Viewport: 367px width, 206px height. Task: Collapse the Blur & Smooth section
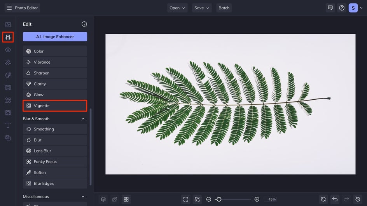83,119
